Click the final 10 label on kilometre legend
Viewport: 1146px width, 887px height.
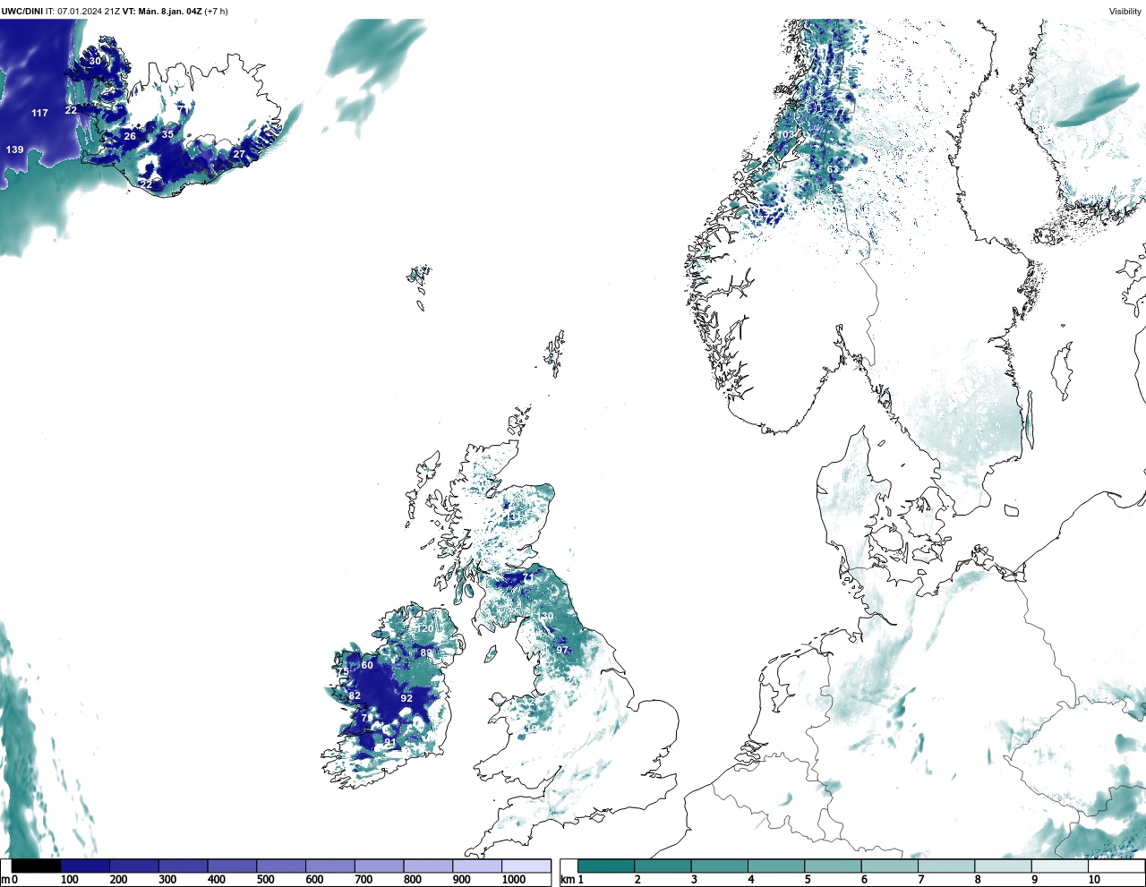coord(1094,880)
